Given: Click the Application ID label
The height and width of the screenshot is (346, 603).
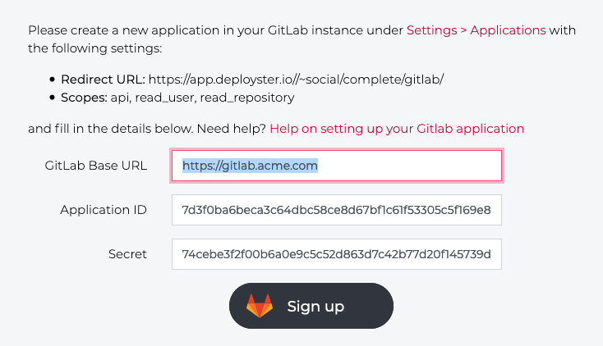Looking at the screenshot, I should 104,210.
